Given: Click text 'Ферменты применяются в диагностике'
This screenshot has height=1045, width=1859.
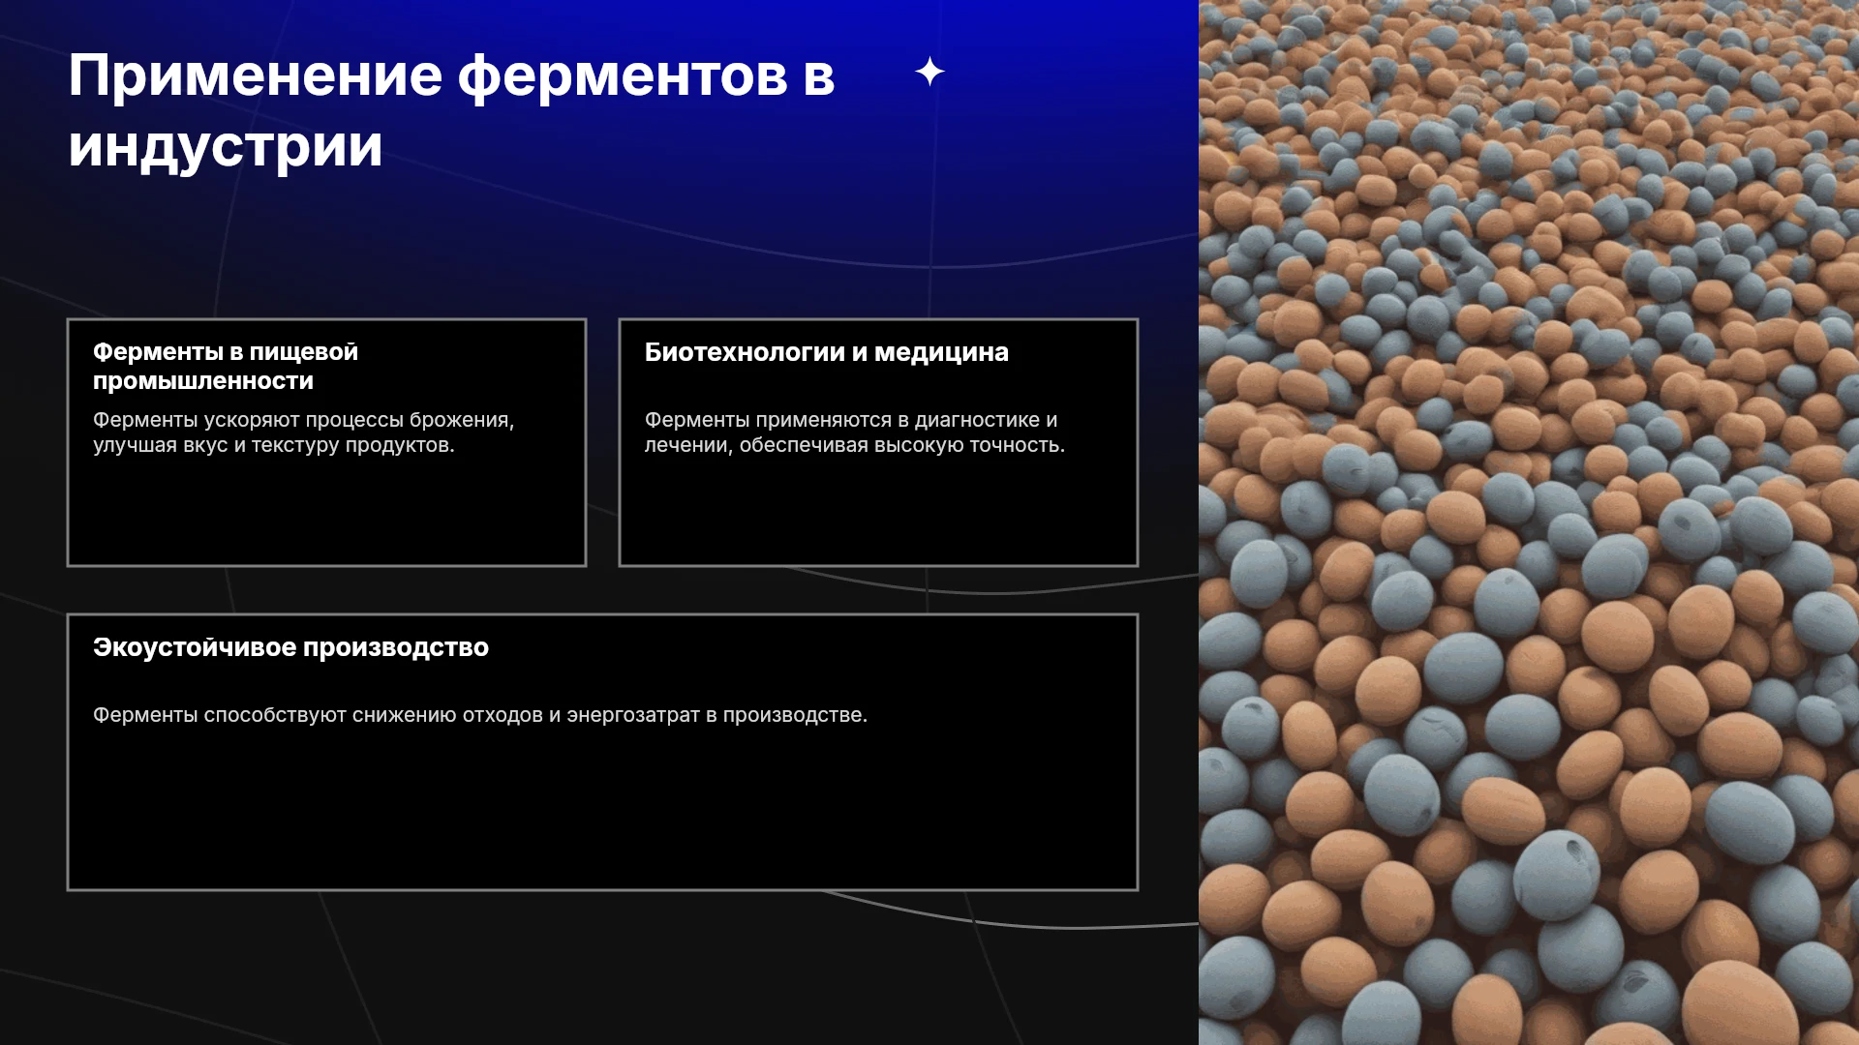Looking at the screenshot, I should pyautogui.click(x=841, y=420).
